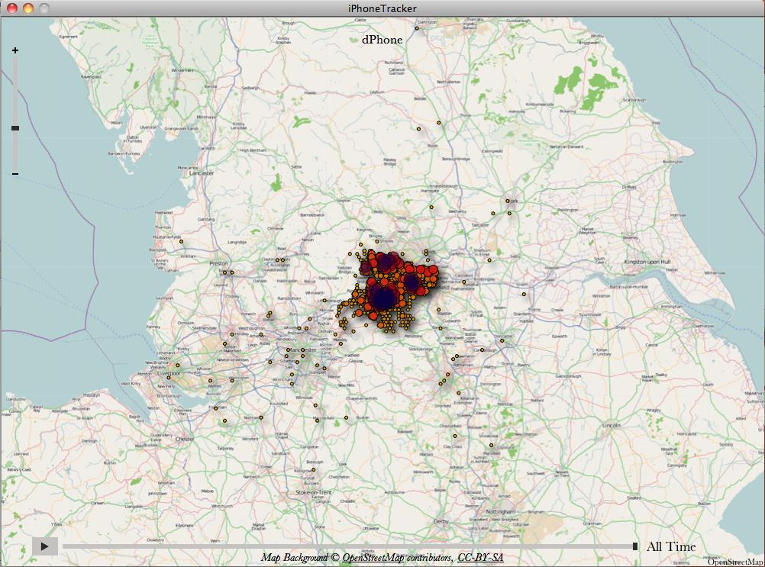Click the Derby label on the map
Image resolution: width=765 pixels, height=567 pixels.
click(441, 521)
